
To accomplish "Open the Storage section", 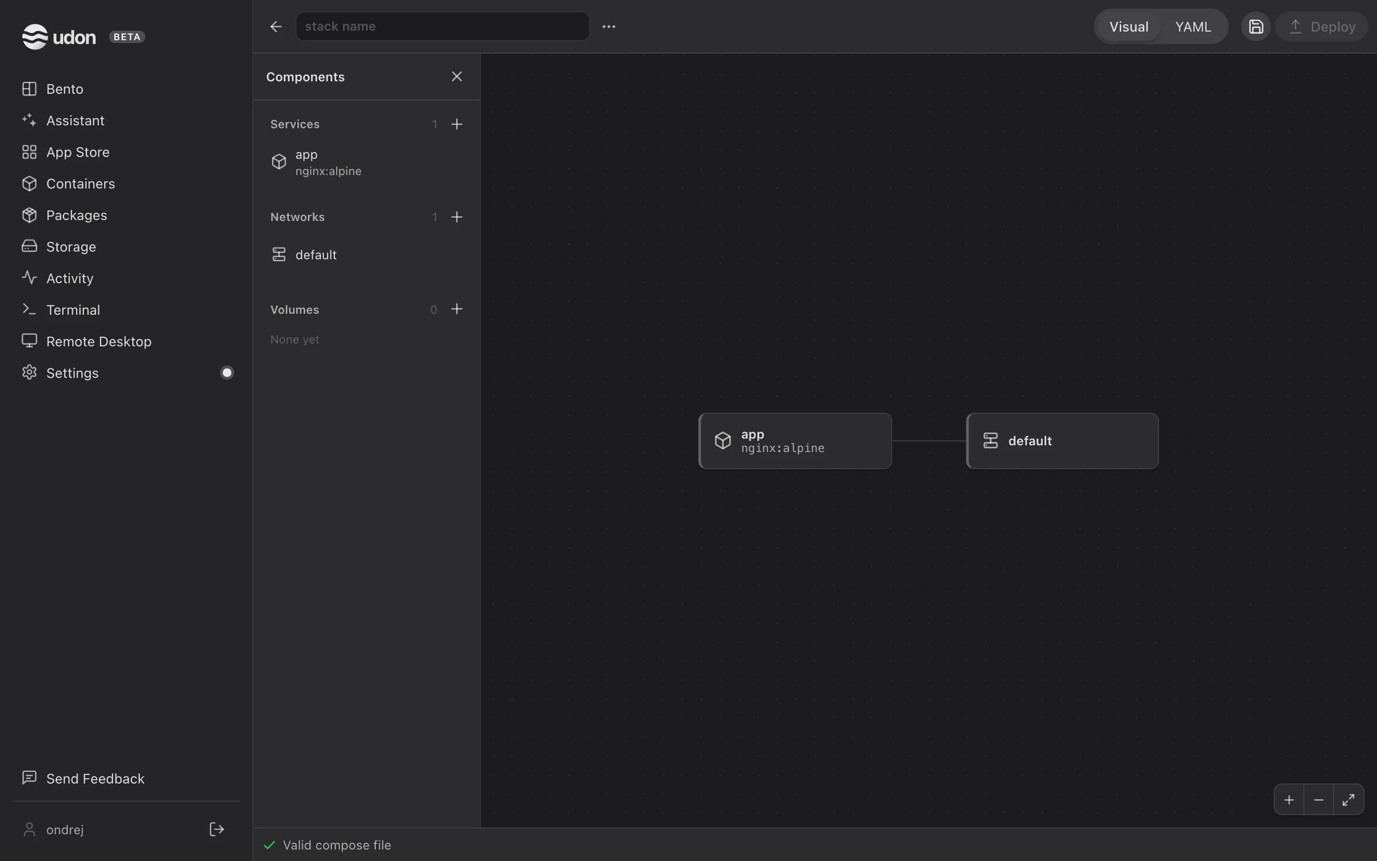I will click(x=126, y=246).
